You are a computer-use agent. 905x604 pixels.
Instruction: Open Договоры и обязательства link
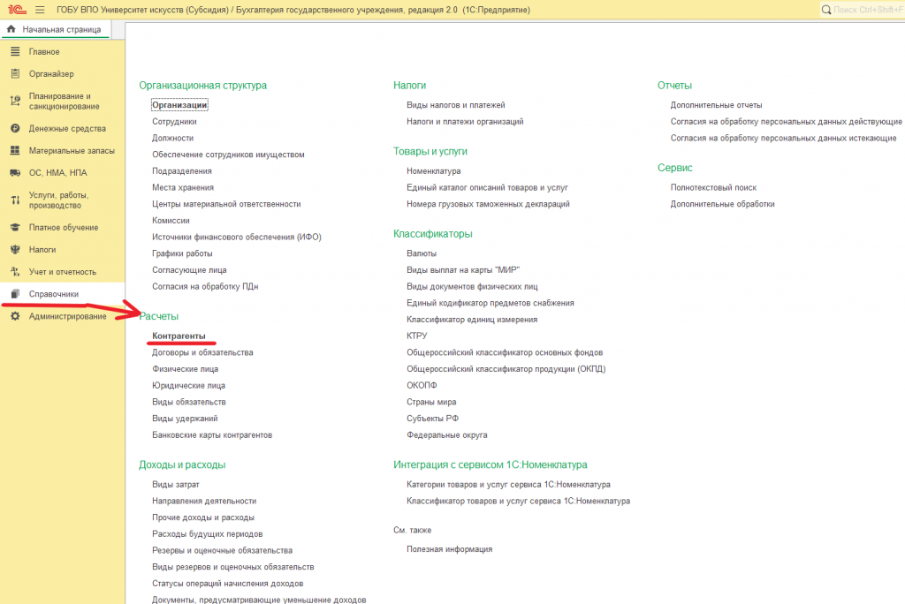pyautogui.click(x=202, y=352)
